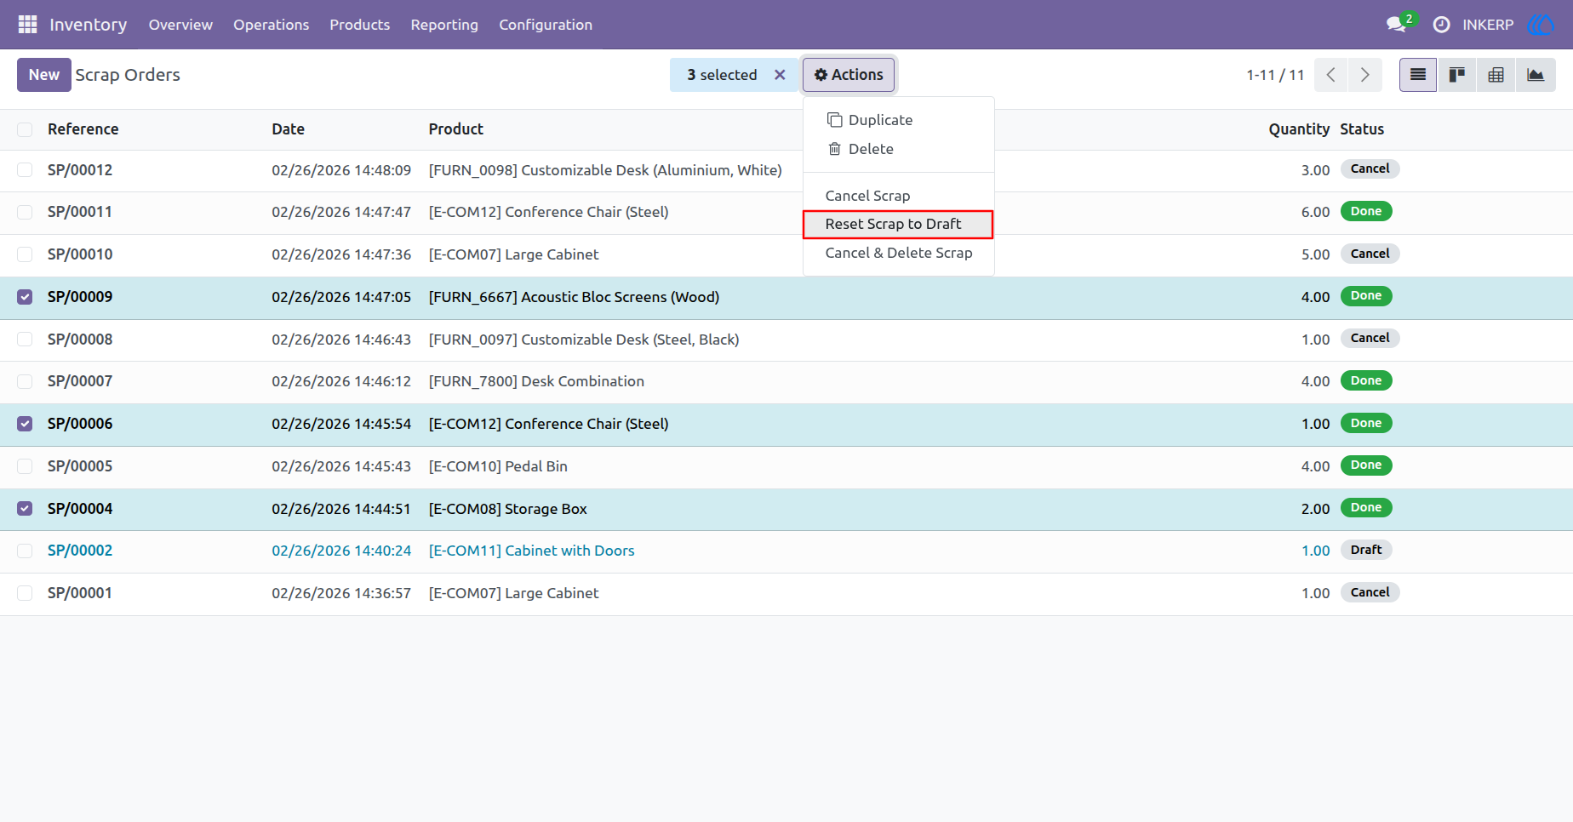This screenshot has width=1573, height=822.
Task: Clear the 3 selected records
Action: click(780, 75)
